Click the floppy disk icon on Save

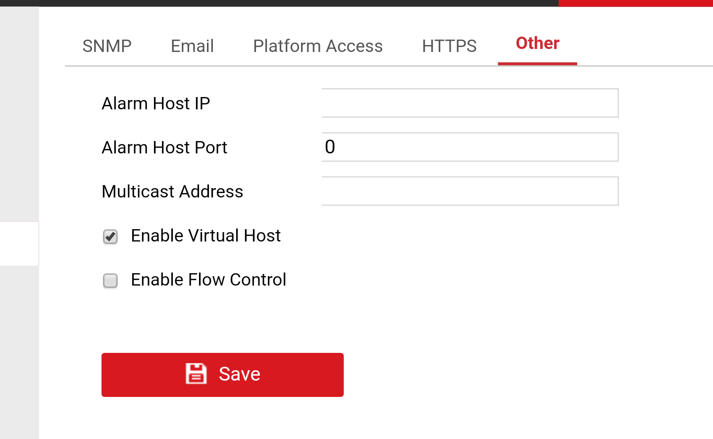coord(196,374)
